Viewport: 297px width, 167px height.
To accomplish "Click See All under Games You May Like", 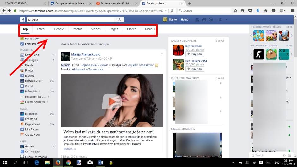I will click(x=220, y=41).
